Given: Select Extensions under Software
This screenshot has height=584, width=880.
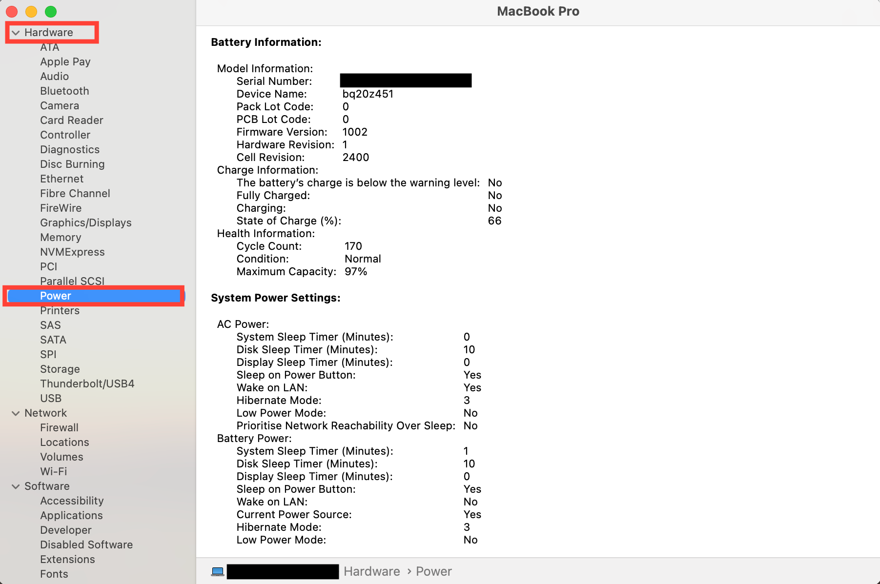Looking at the screenshot, I should coord(68,560).
